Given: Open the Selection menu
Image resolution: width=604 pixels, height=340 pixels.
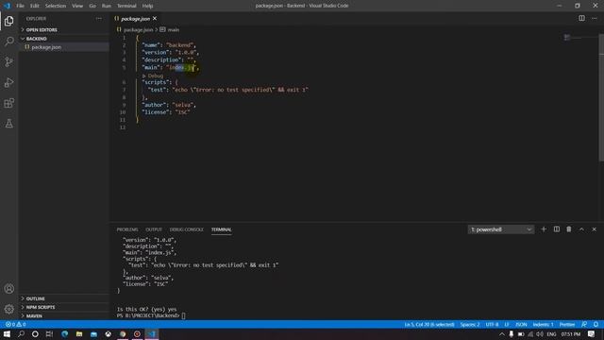Looking at the screenshot, I should click(x=56, y=6).
